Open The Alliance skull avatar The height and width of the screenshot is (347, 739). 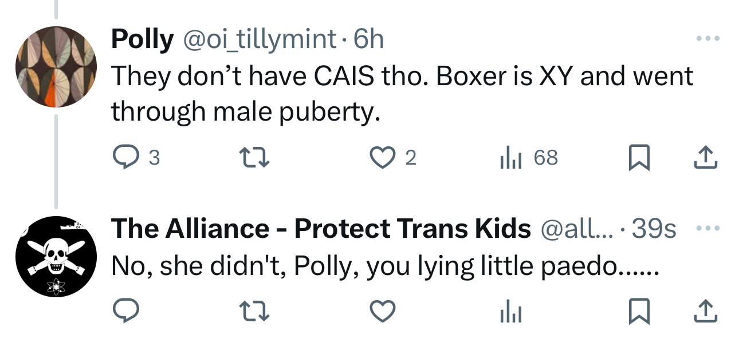pyautogui.click(x=56, y=257)
